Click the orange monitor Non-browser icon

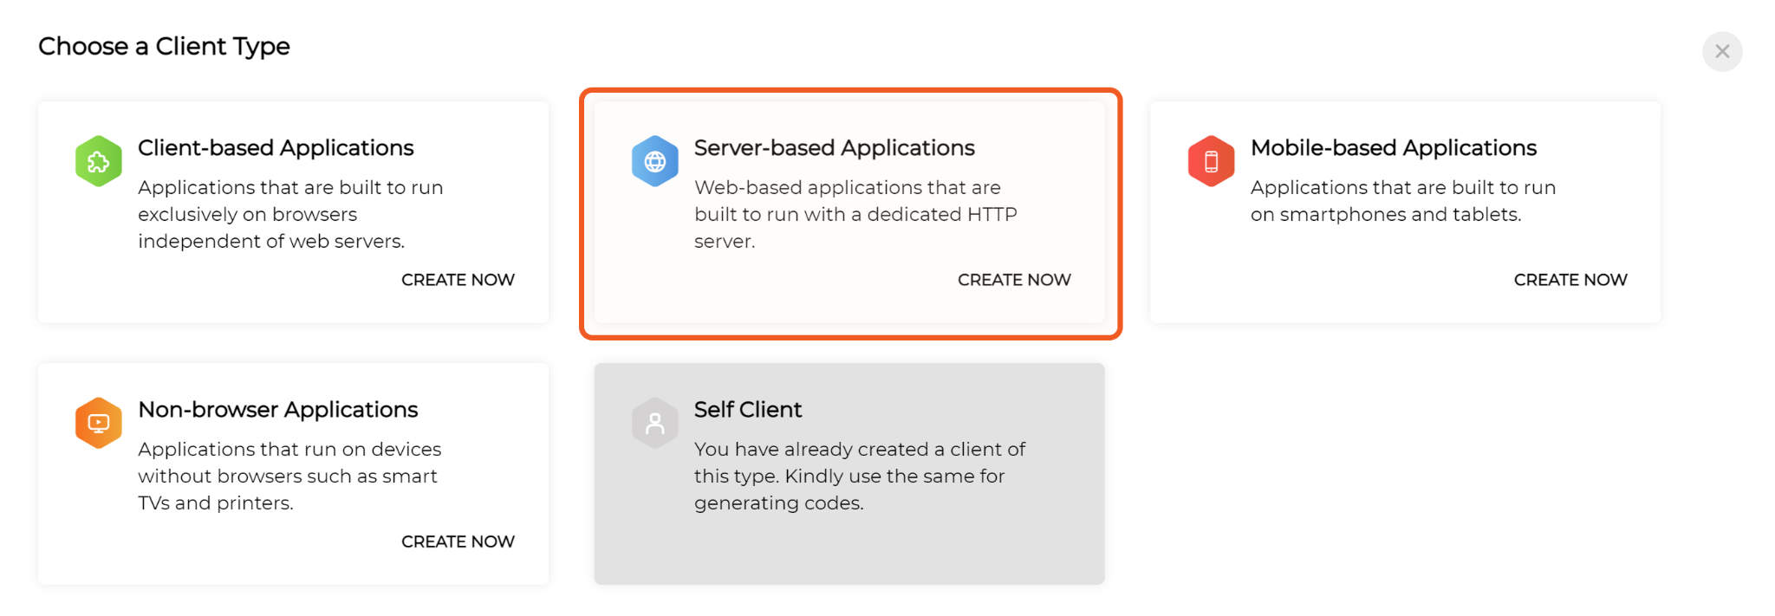coord(98,423)
